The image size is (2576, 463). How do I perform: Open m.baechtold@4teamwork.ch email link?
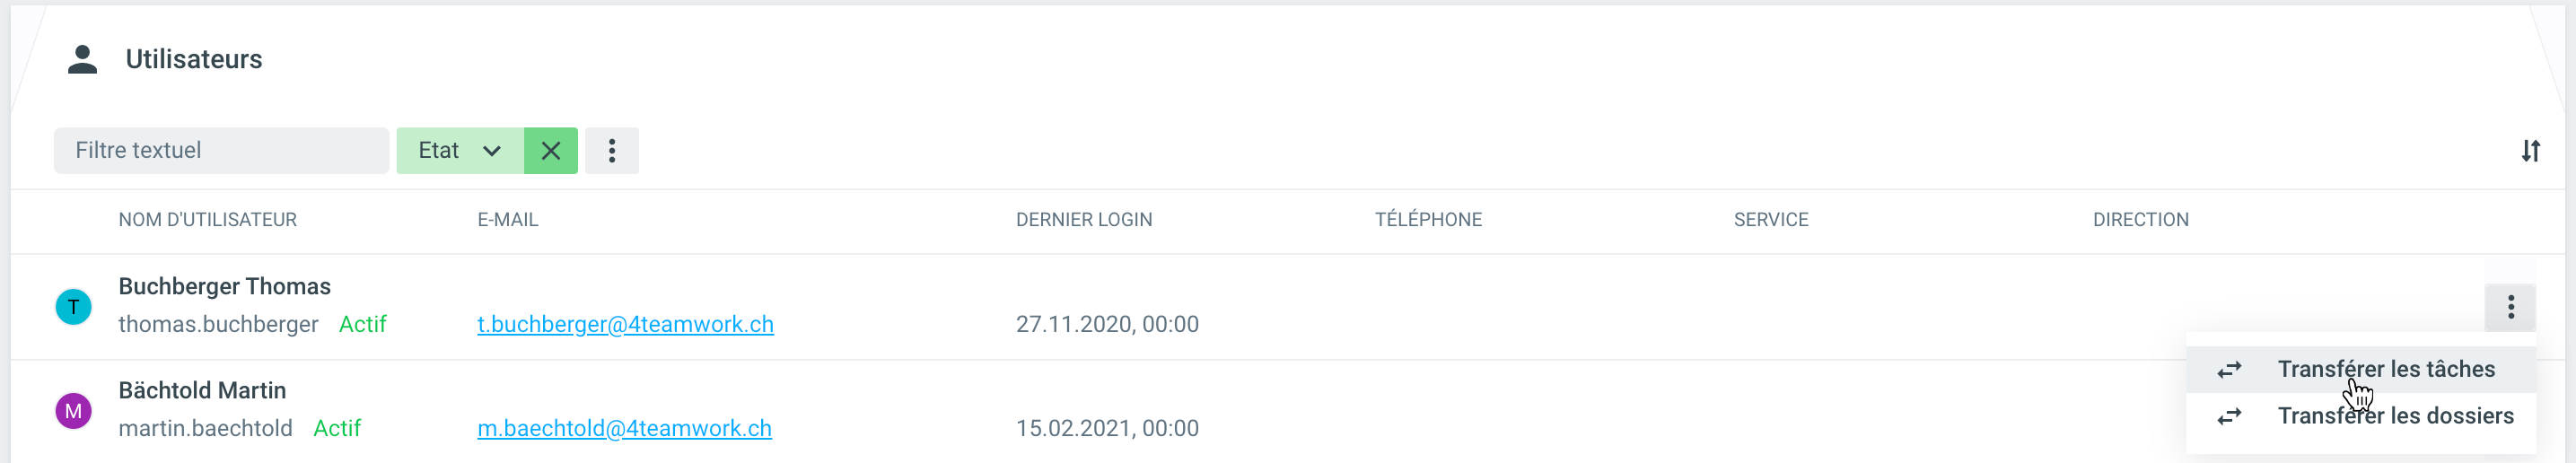(x=624, y=429)
